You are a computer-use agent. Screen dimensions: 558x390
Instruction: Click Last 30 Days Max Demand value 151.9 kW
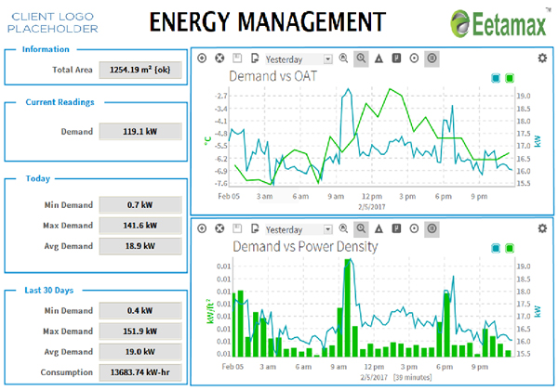tap(140, 331)
